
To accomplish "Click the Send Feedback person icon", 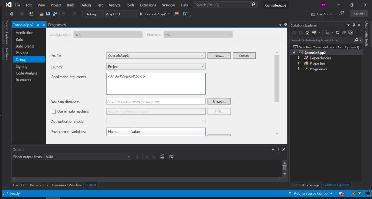I will coord(341,14).
